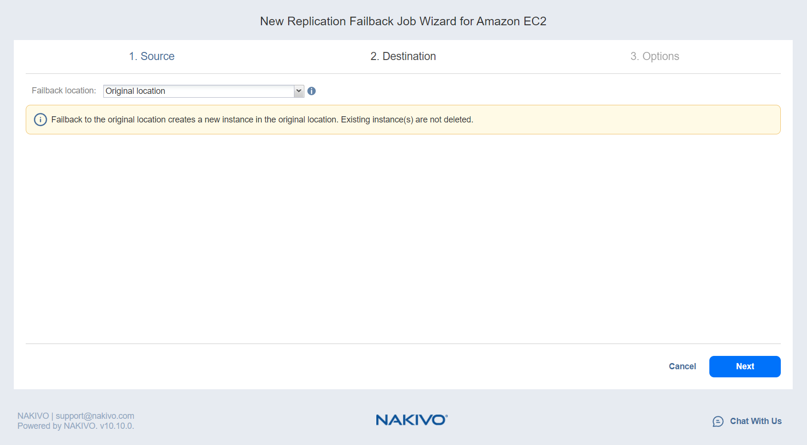The image size is (807, 445).
Task: Click the NAKIVO logo in the footer center
Action: (412, 420)
